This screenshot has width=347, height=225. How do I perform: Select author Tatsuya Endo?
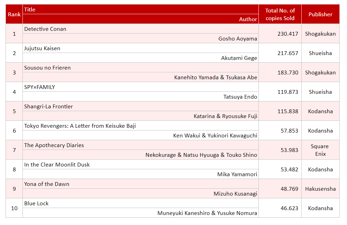(x=240, y=97)
